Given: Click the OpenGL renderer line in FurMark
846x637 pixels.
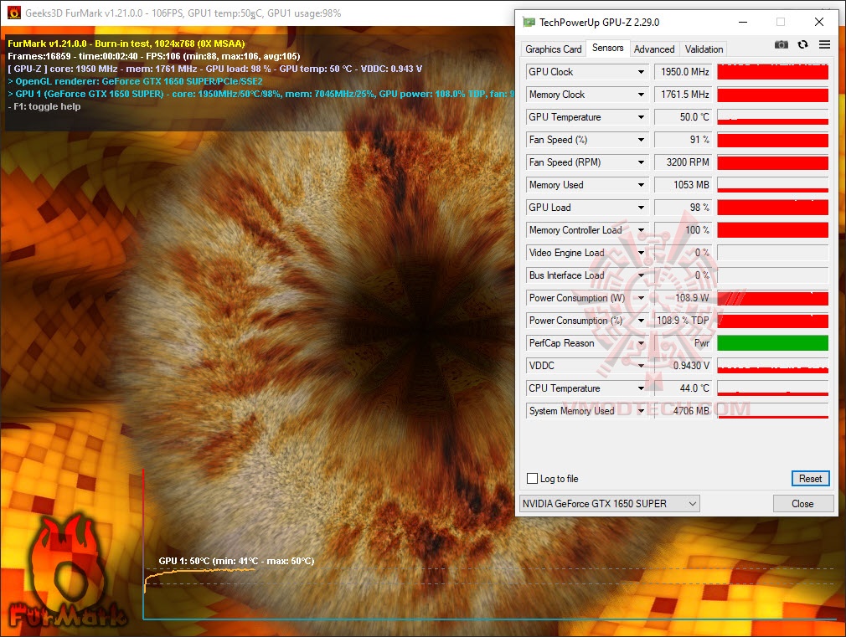Looking at the screenshot, I should tap(136, 81).
